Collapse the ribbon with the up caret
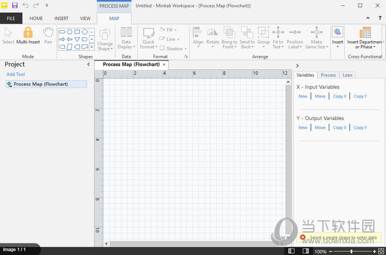386x255 pixels. [368, 18]
